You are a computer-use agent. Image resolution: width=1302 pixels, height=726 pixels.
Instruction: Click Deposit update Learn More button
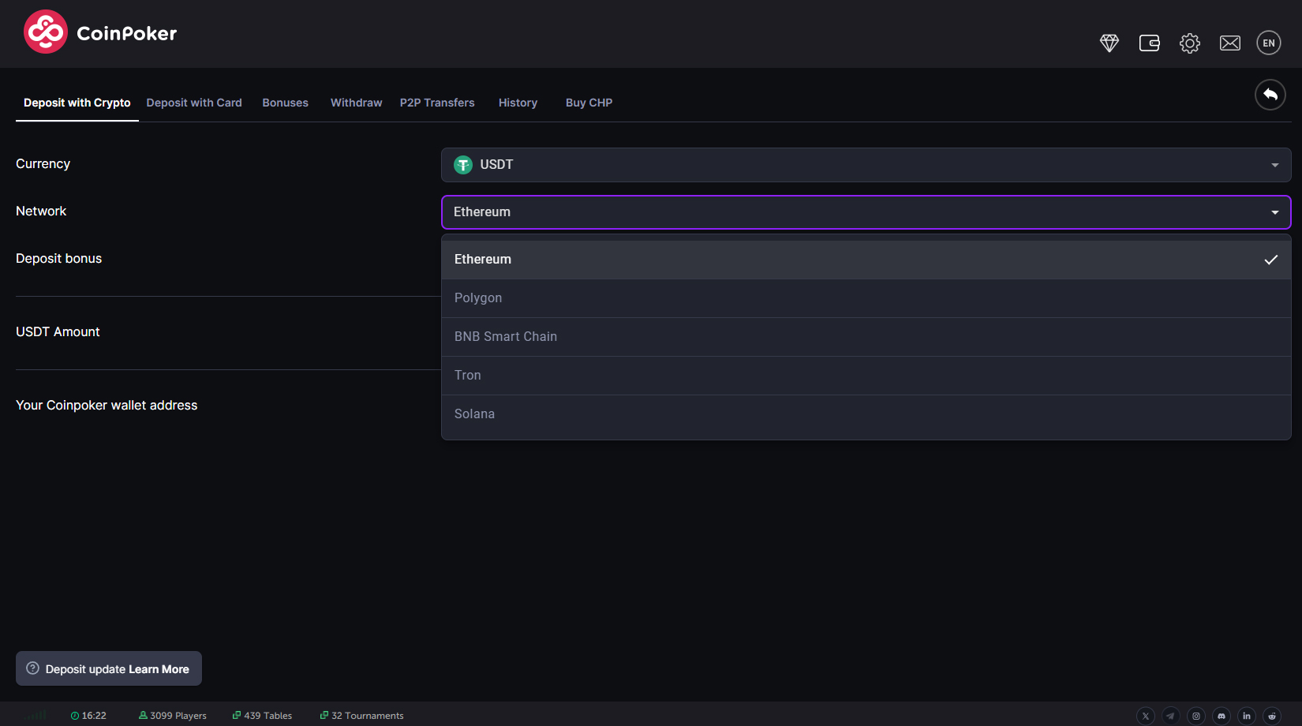point(109,669)
